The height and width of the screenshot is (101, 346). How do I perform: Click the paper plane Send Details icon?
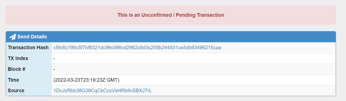coord(13,37)
